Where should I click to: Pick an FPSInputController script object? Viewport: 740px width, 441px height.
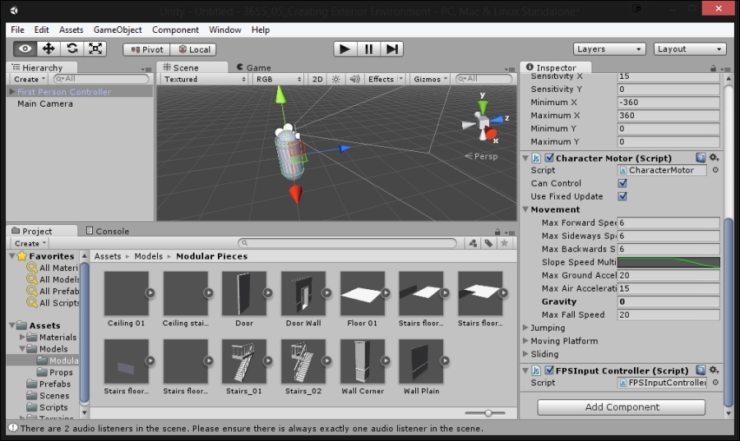(715, 383)
